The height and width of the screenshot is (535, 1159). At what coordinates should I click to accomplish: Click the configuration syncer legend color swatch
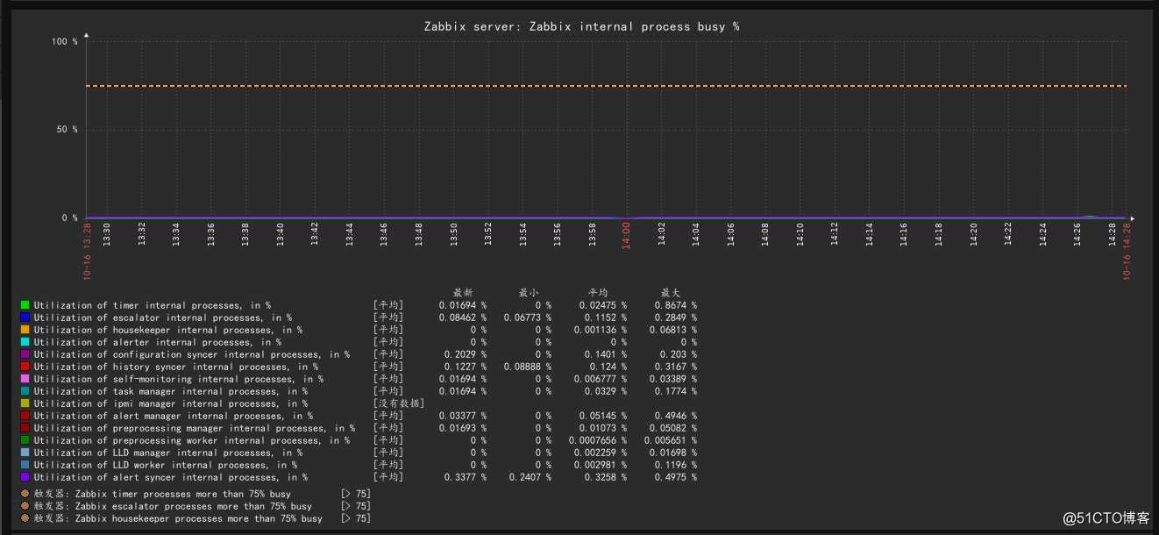[x=25, y=354]
